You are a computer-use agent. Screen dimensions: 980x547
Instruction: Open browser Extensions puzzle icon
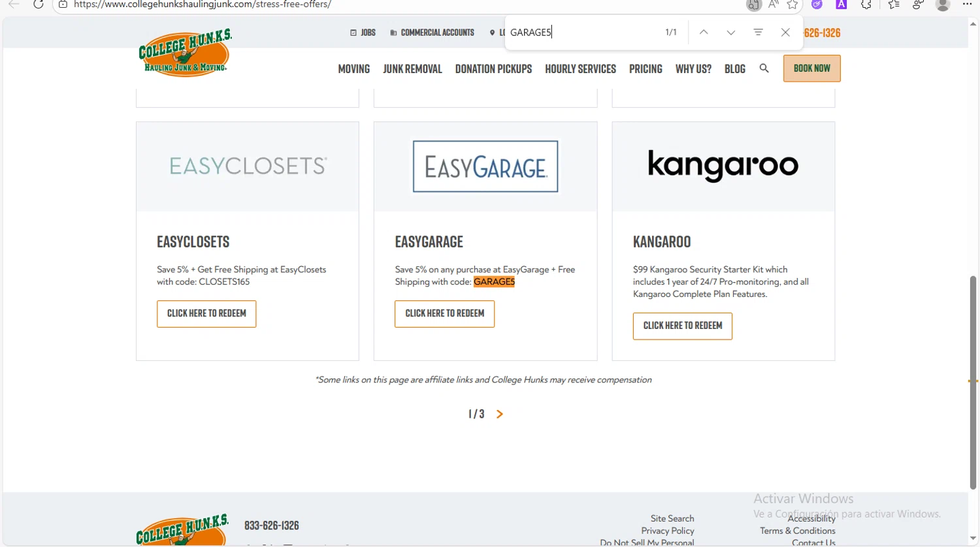[x=866, y=5]
